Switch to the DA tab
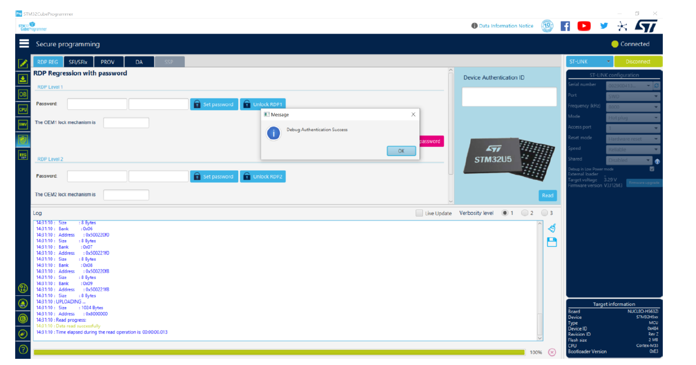The image size is (696, 365). pyautogui.click(x=139, y=62)
